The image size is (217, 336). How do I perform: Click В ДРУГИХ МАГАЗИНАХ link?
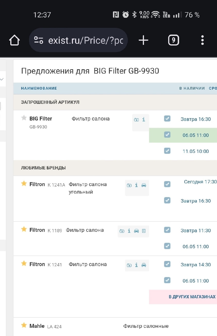click(192, 297)
